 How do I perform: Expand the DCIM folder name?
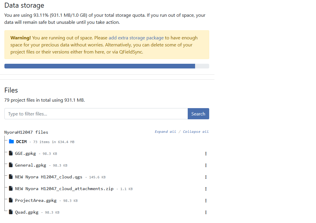tap(21, 142)
